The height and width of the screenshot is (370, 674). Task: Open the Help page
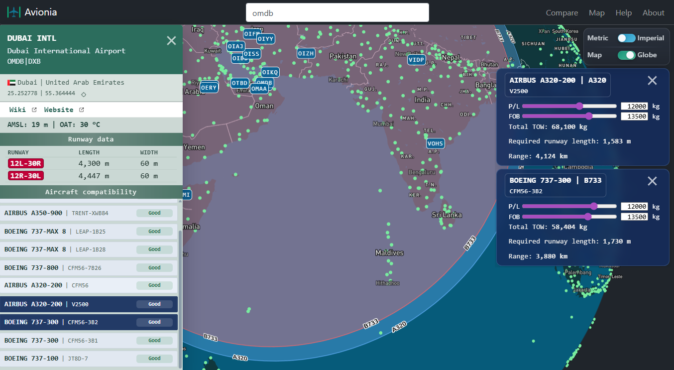[x=624, y=13]
